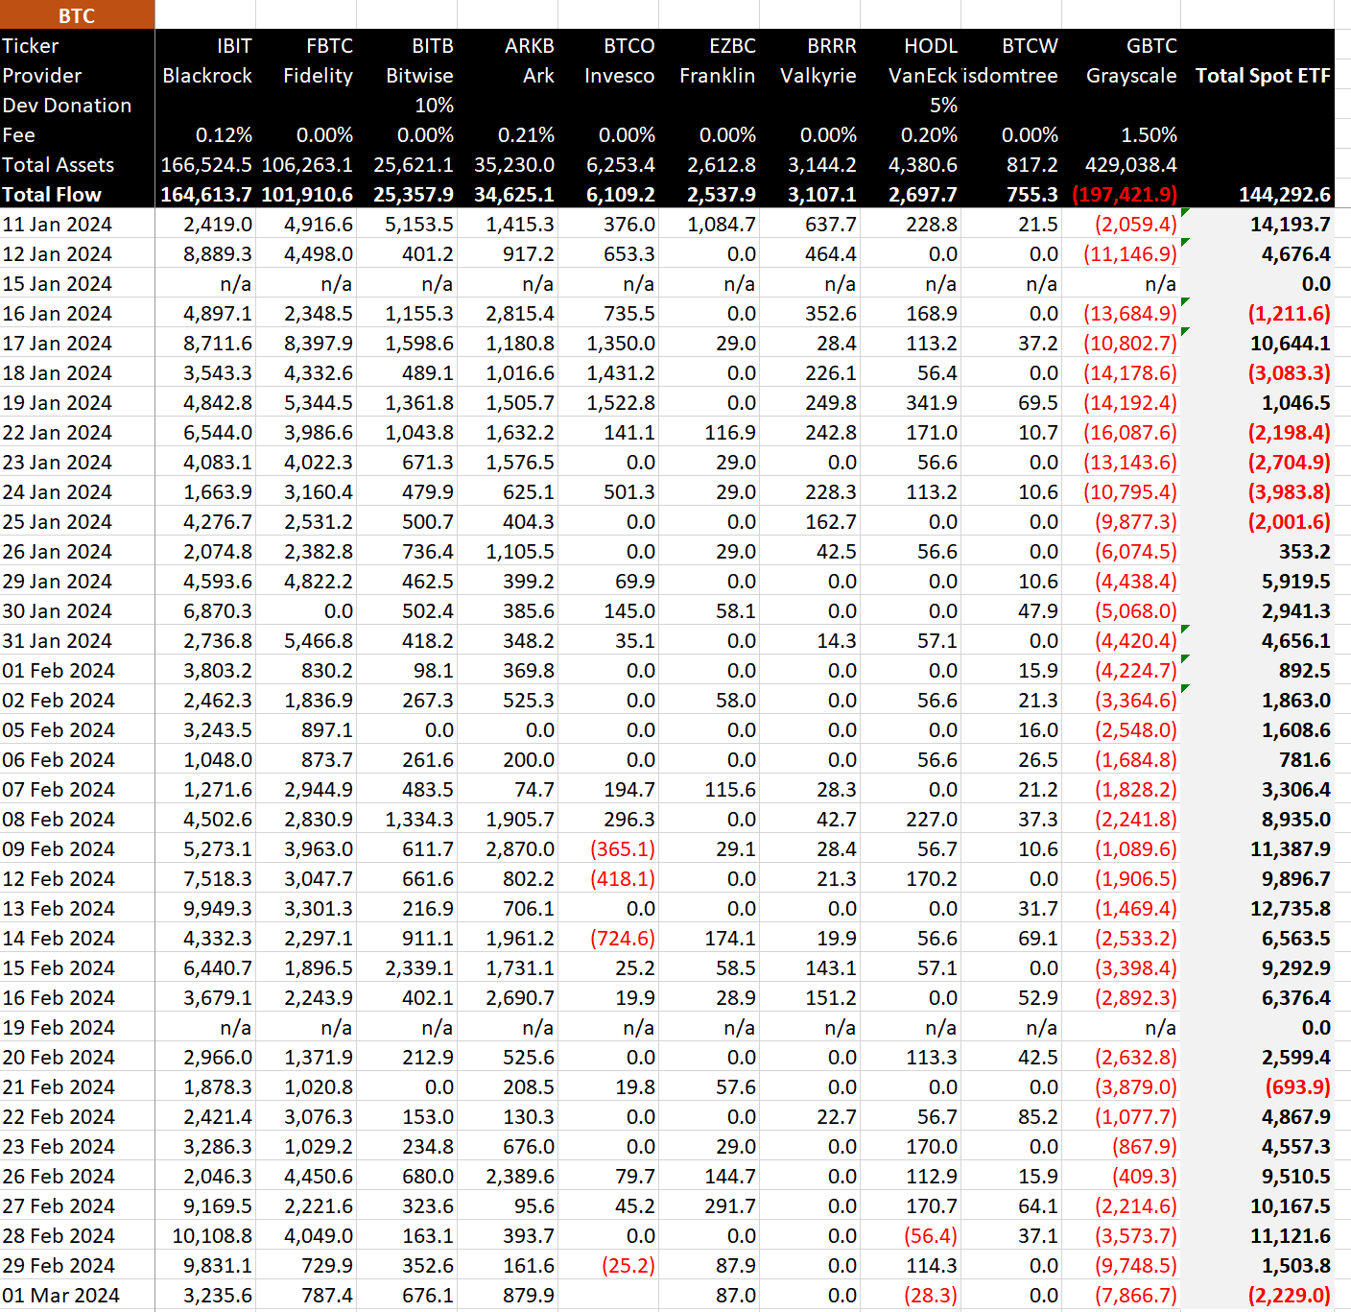Screen dimensions: 1351x1312
Task: Click green triangle marker on 16 Jan total
Action: (x=1186, y=302)
